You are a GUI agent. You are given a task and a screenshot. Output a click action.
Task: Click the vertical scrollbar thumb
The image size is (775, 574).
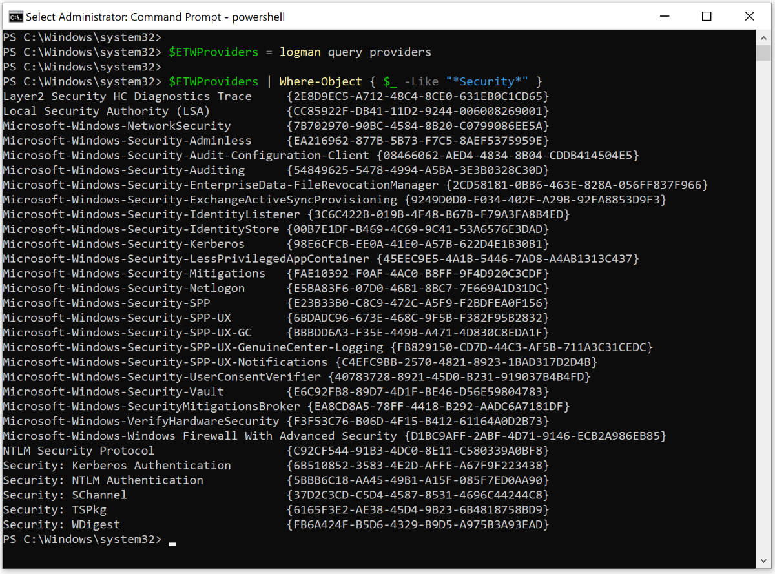pos(762,52)
